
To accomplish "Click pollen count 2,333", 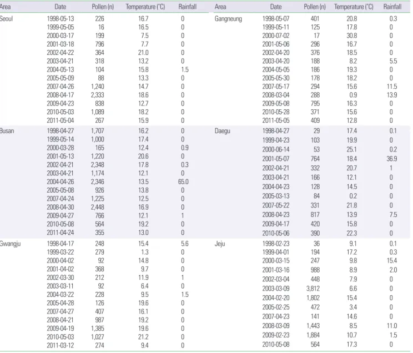I will point(98,95).
